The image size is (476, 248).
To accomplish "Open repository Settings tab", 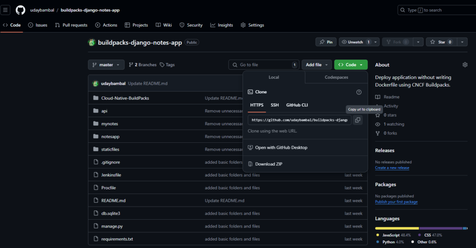I will 252,25.
